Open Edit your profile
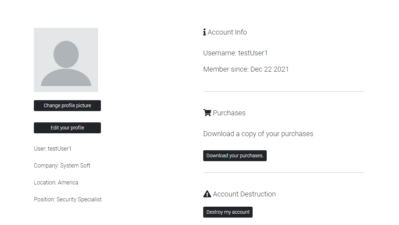 tap(67, 128)
